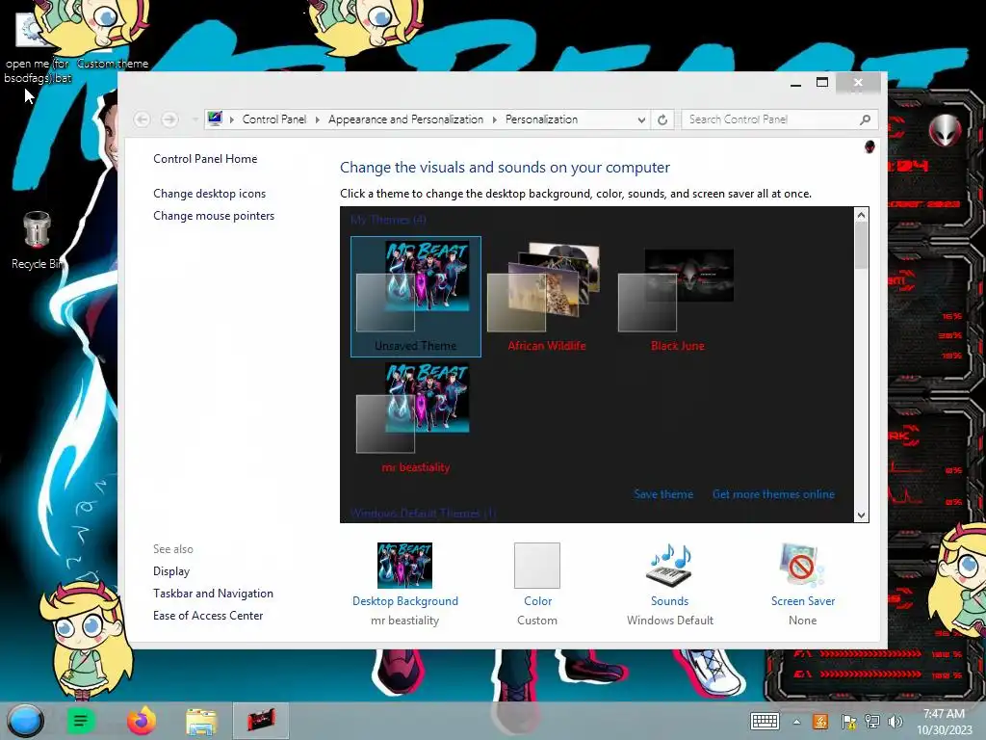Expand arrow after Appearance and Personalization breadcrumb
Image resolution: width=986 pixels, height=740 pixels.
tap(494, 119)
